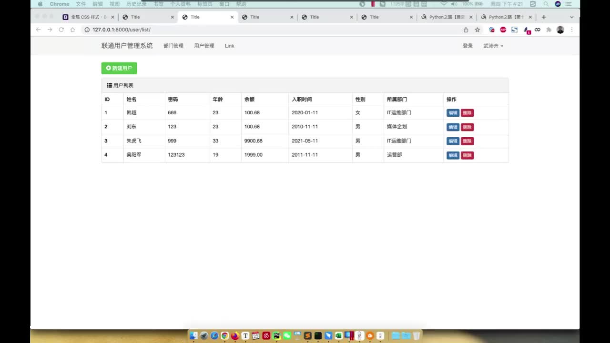The height and width of the screenshot is (343, 610).
Task: Open the 联通用户管理系统 brand link
Action: point(127,46)
